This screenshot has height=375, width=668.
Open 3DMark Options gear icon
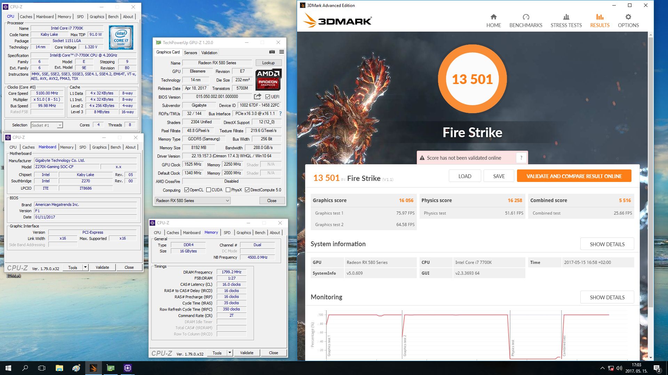click(x=628, y=17)
